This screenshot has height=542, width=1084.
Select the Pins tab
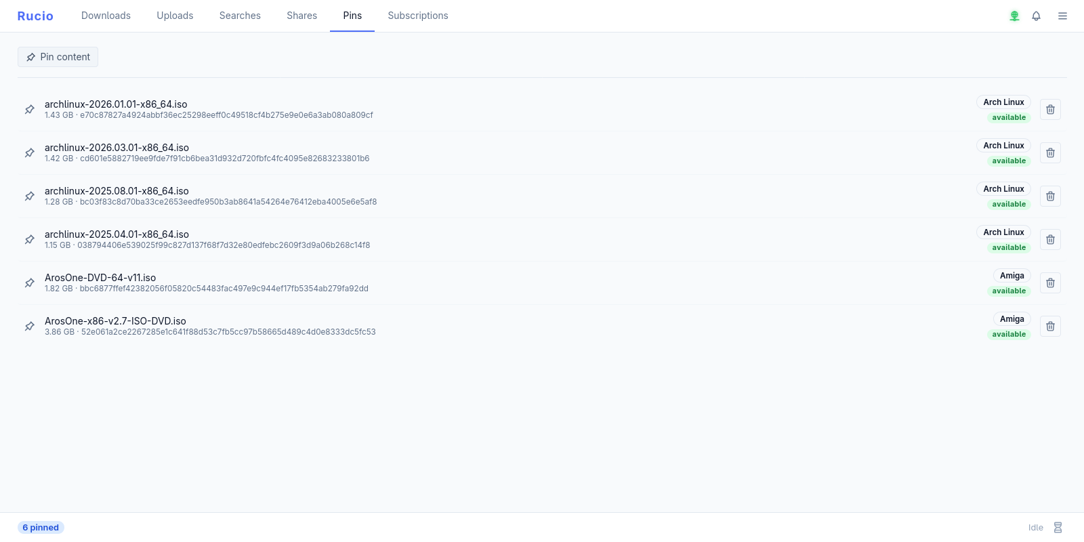352,16
